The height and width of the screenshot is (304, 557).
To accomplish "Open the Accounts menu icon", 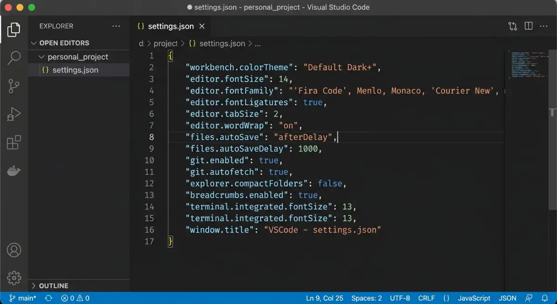I will click(14, 250).
